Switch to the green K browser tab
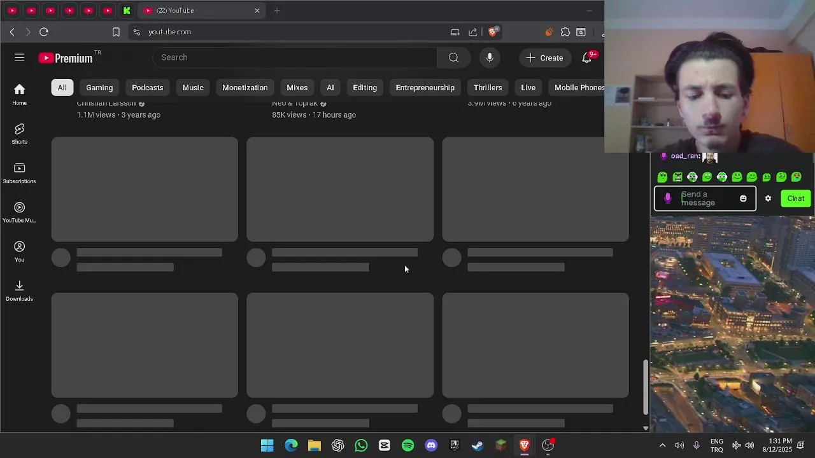The height and width of the screenshot is (458, 815). (x=127, y=10)
